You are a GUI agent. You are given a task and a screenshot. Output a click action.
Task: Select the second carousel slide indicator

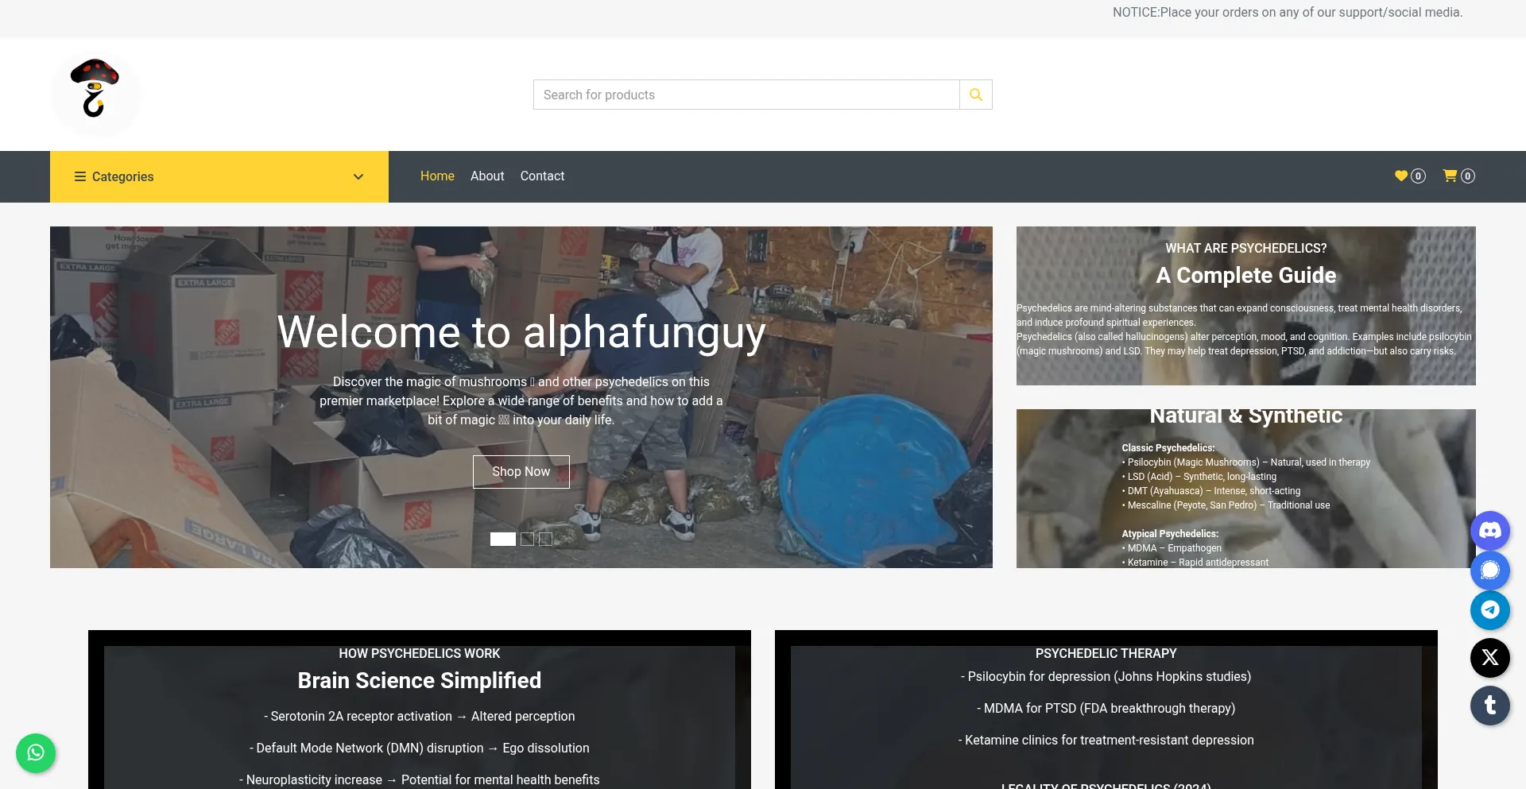pyautogui.click(x=527, y=540)
